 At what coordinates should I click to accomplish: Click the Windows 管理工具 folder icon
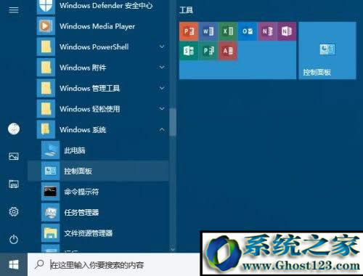(x=46, y=88)
